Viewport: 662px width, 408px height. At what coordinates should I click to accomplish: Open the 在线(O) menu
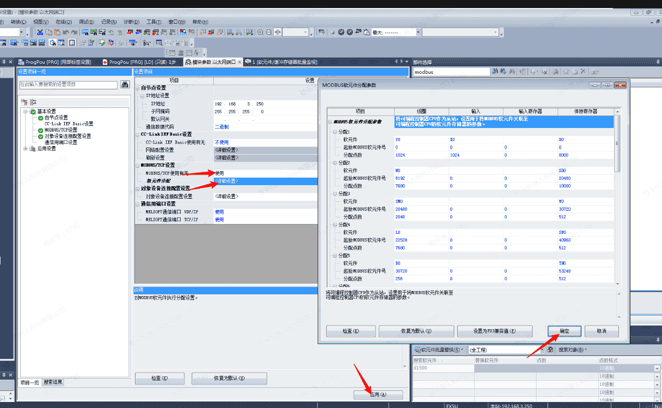(x=64, y=22)
